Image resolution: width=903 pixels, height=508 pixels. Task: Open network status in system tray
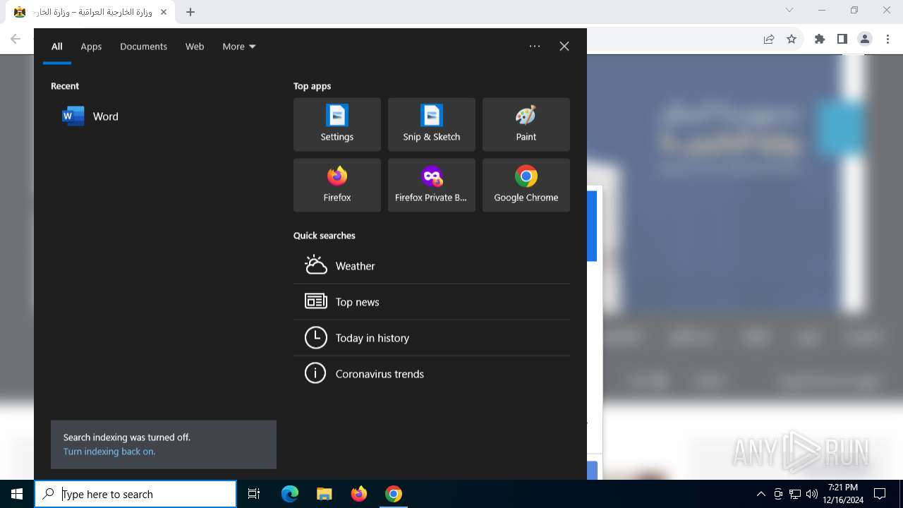coord(795,494)
